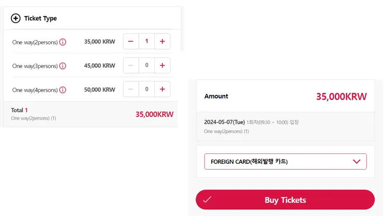
Task: Click the 2024-05-07(Tue) booking date
Action: (x=224, y=122)
